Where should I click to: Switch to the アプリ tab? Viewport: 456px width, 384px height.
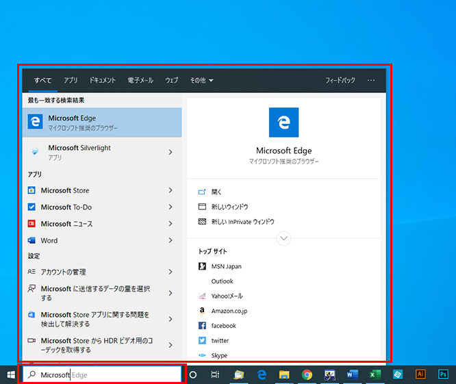pos(71,80)
